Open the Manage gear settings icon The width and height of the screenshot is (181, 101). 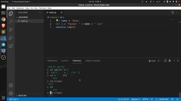tap(11, 93)
